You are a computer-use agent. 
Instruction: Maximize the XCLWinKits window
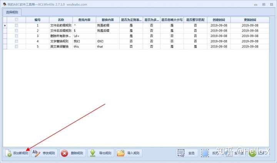coord(264,4)
